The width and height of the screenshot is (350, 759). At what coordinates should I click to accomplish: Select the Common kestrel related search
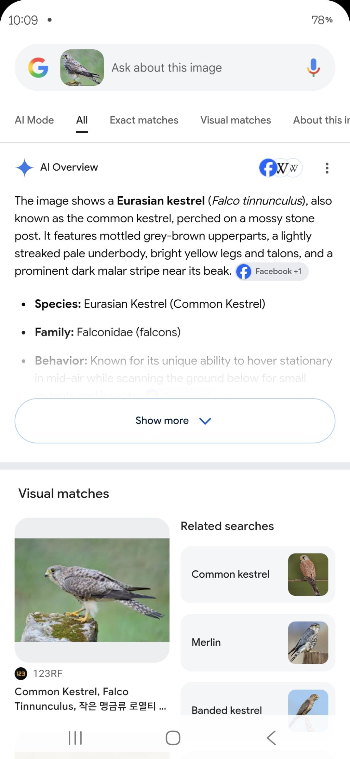pos(258,575)
